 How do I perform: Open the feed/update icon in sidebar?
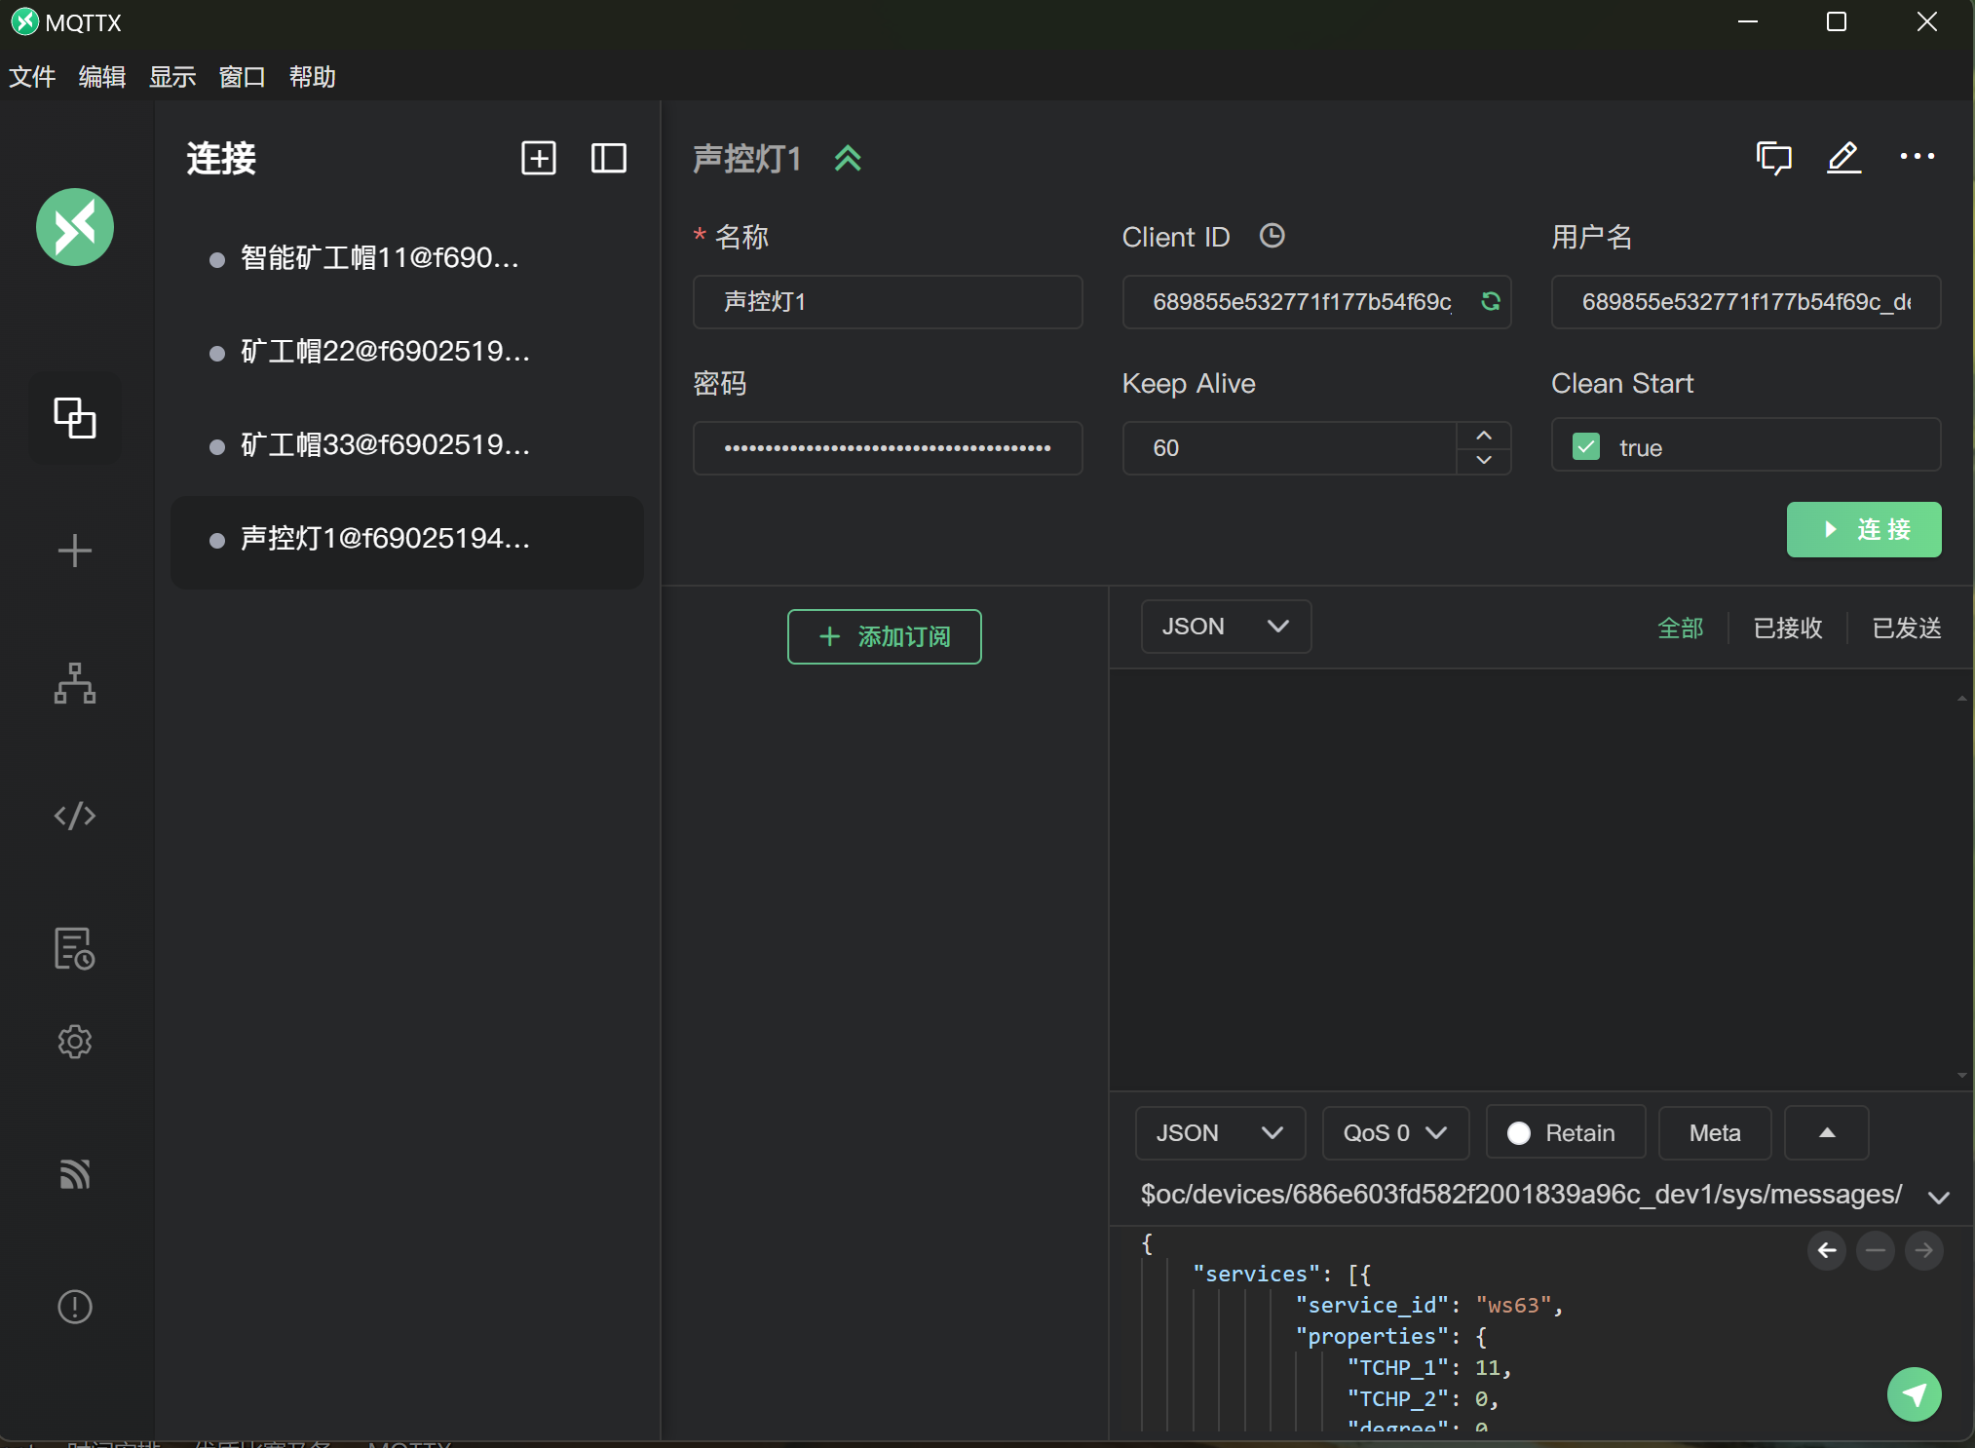coord(75,1174)
